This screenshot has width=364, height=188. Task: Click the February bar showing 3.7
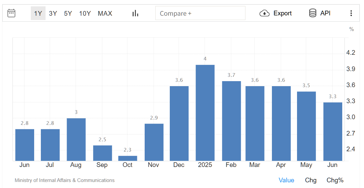[x=231, y=121]
